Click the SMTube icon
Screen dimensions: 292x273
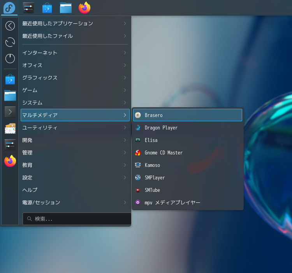[138, 190]
